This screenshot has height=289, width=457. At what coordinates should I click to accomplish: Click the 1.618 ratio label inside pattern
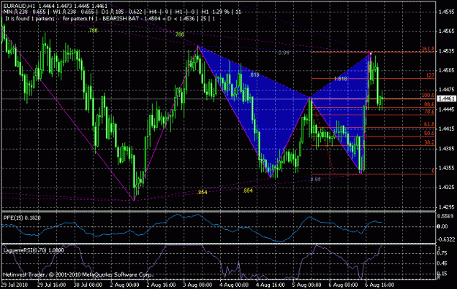point(341,79)
